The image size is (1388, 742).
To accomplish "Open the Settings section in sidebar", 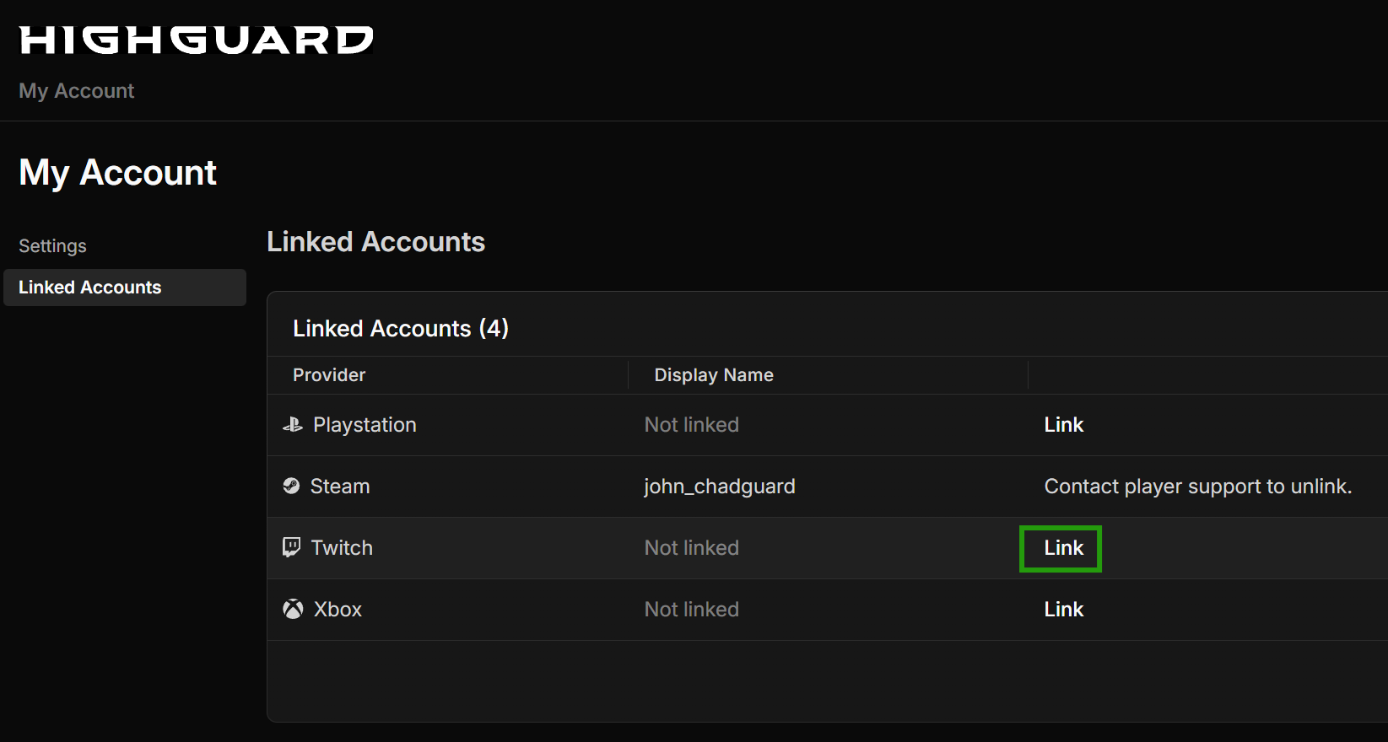I will pos(52,246).
